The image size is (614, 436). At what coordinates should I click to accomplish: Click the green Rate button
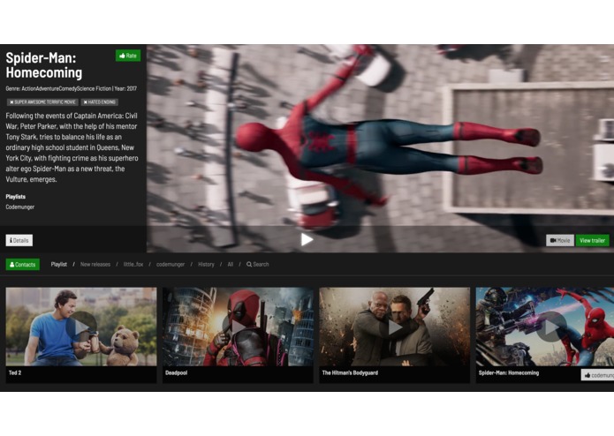[x=128, y=56]
